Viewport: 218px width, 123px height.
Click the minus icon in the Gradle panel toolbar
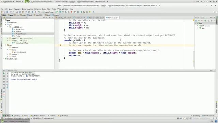click(x=202, y=20)
